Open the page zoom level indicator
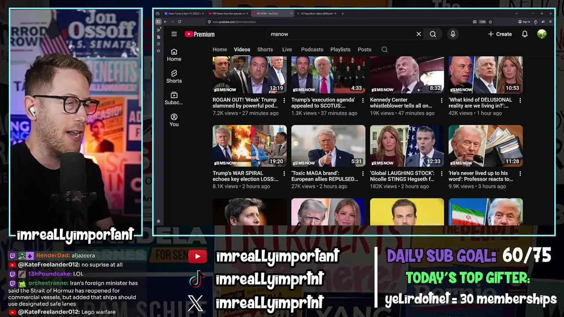The image size is (564, 317). point(482,22)
